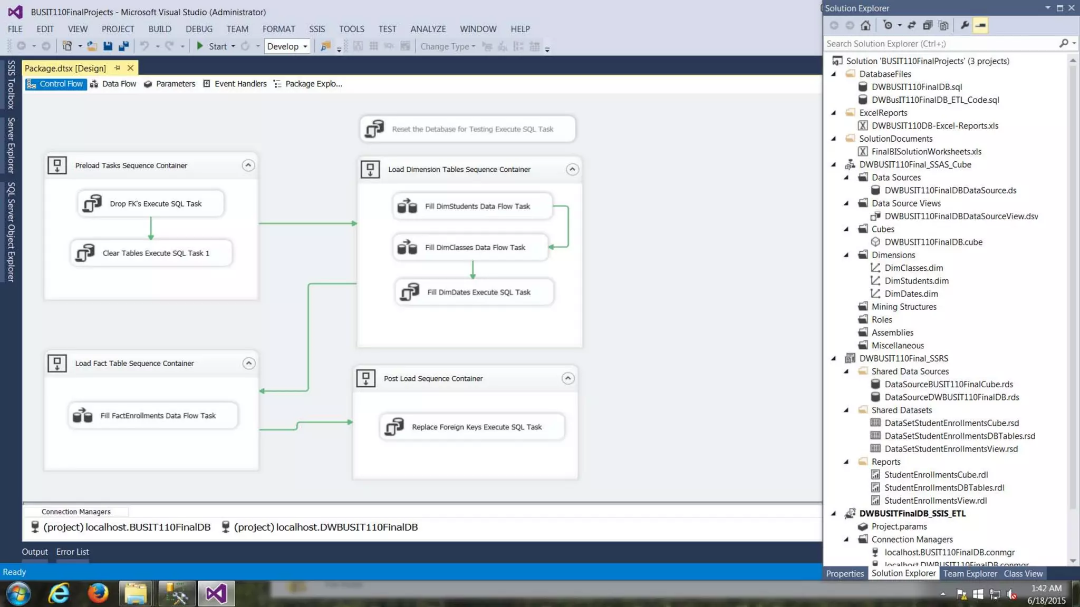Image resolution: width=1080 pixels, height=607 pixels.
Task: Open Firefox from the Windows taskbar
Action: [98, 594]
